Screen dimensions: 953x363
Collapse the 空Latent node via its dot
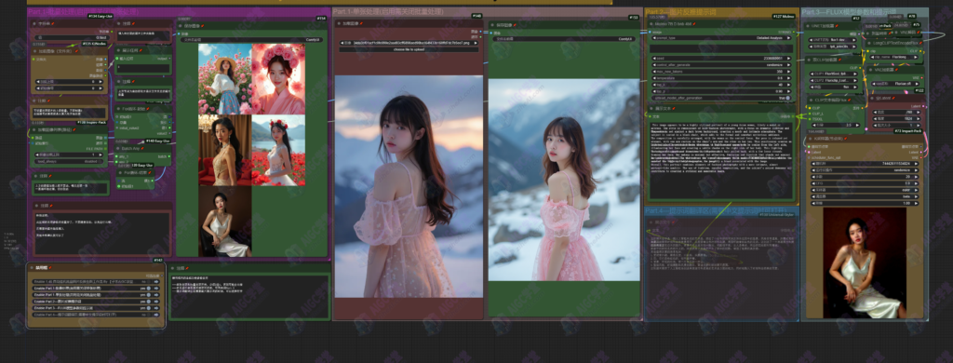pyautogui.click(x=871, y=98)
